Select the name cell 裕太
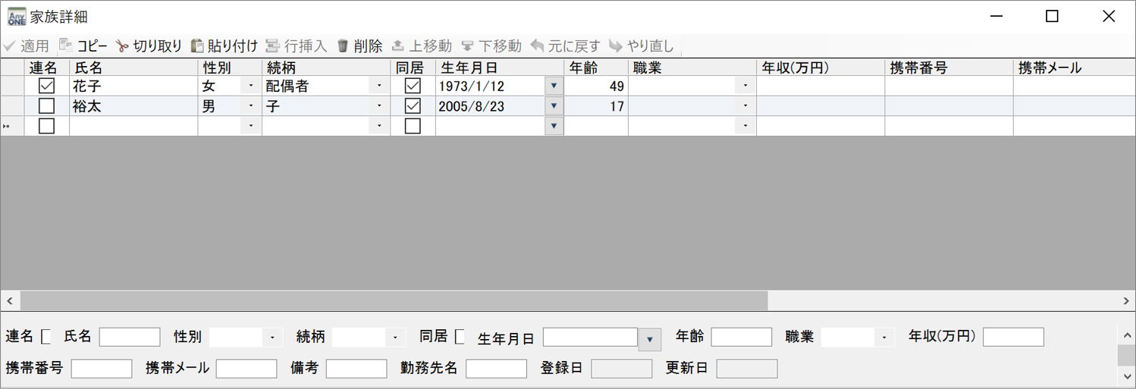Screen dimensions: 1136x389 coord(133,106)
